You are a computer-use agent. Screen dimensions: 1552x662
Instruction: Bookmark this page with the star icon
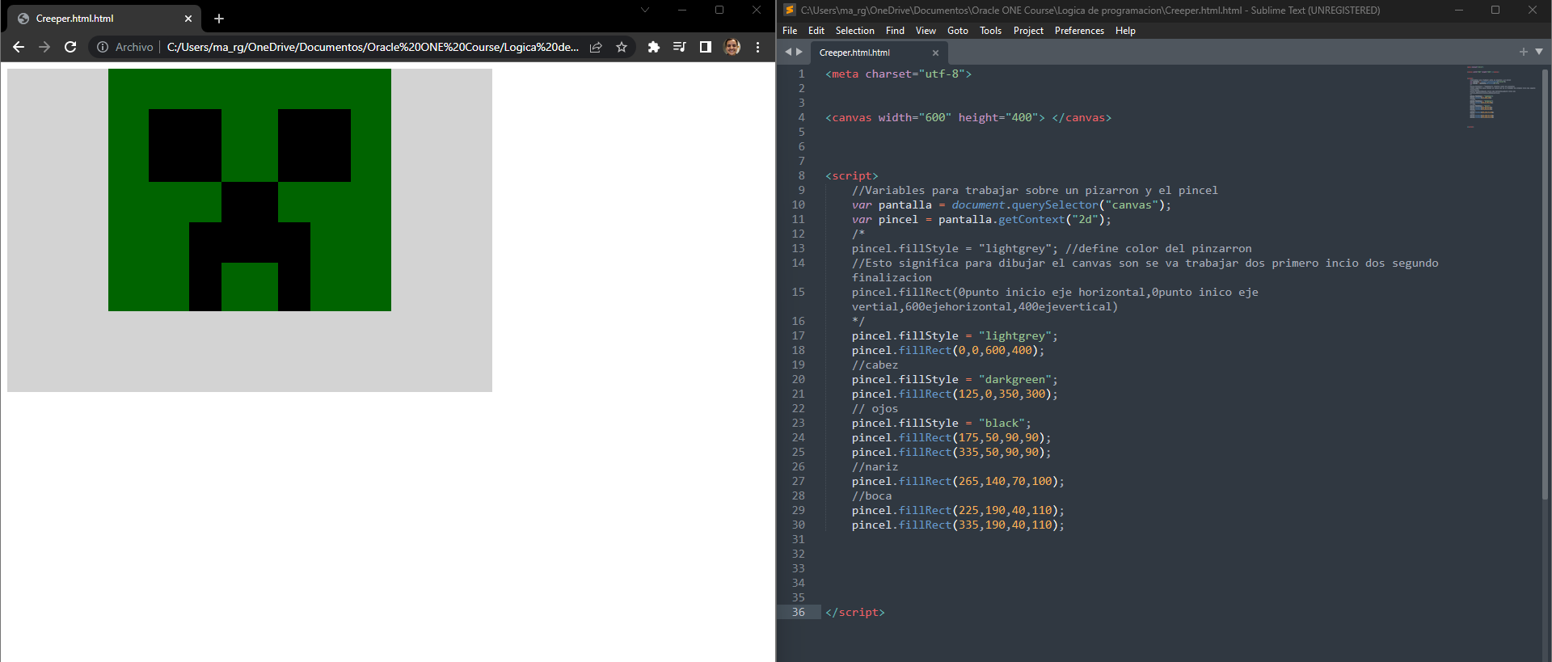tap(622, 47)
